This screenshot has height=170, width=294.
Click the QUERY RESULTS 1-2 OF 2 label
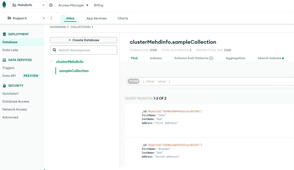[146, 98]
